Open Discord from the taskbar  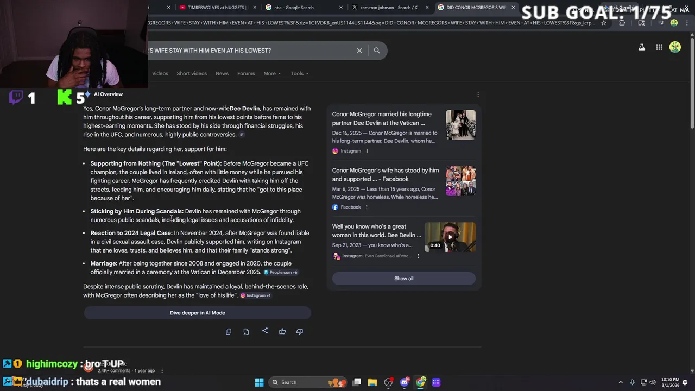(x=404, y=382)
